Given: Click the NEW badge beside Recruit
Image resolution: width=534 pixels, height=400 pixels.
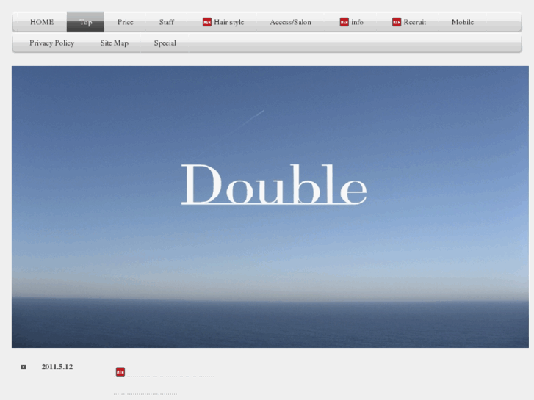Looking at the screenshot, I should [x=397, y=22].
